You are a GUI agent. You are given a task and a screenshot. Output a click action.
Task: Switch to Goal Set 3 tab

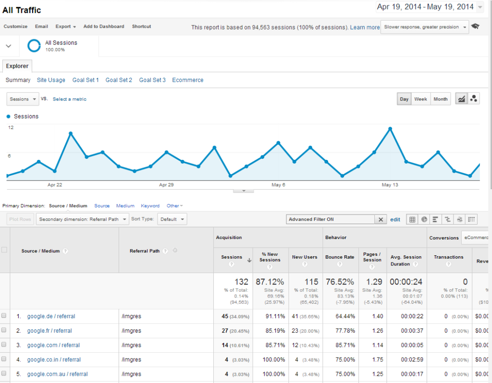(152, 80)
